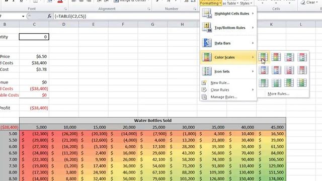This screenshot has height=181, width=322.
Task: Expand the Highlight Cells Rules arrow
Action: (x=253, y=14)
